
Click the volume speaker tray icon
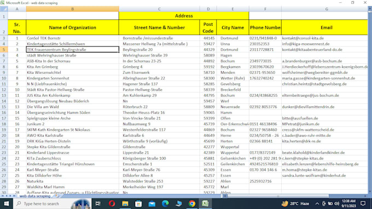click(336, 204)
